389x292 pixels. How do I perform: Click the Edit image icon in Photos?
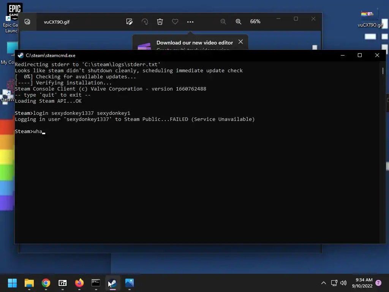tap(129, 22)
